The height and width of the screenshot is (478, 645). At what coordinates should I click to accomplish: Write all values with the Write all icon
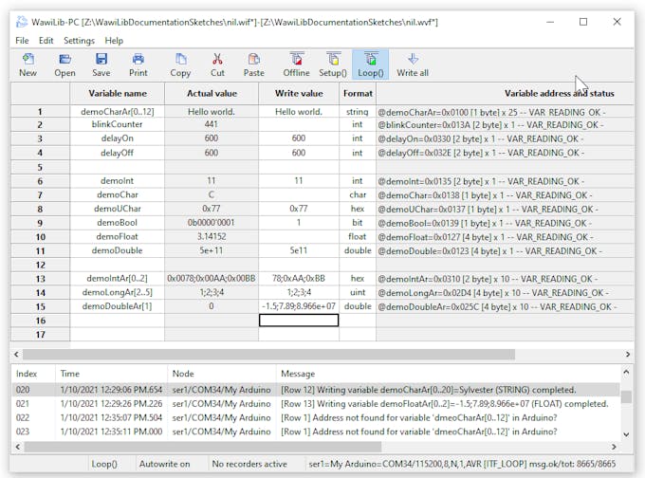(413, 64)
